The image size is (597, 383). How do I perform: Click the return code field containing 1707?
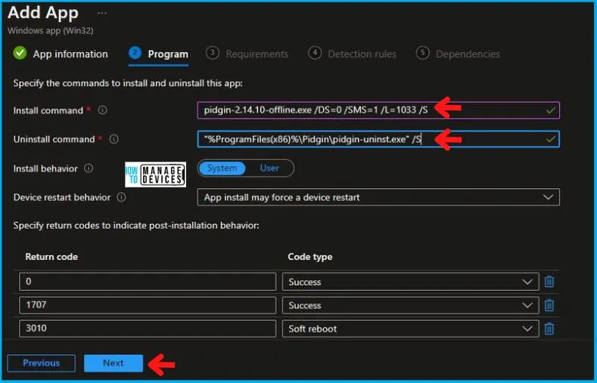coord(148,305)
